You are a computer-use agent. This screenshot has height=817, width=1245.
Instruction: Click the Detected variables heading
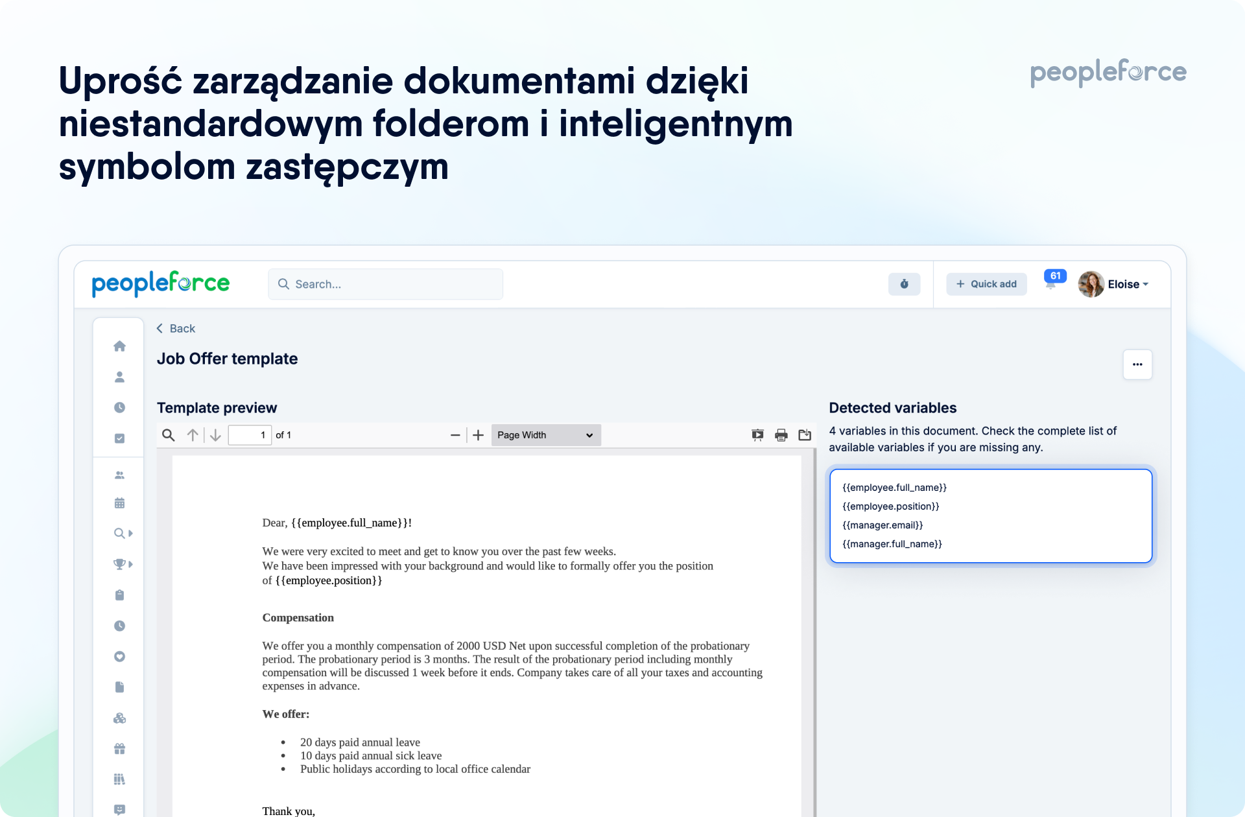[x=892, y=408]
